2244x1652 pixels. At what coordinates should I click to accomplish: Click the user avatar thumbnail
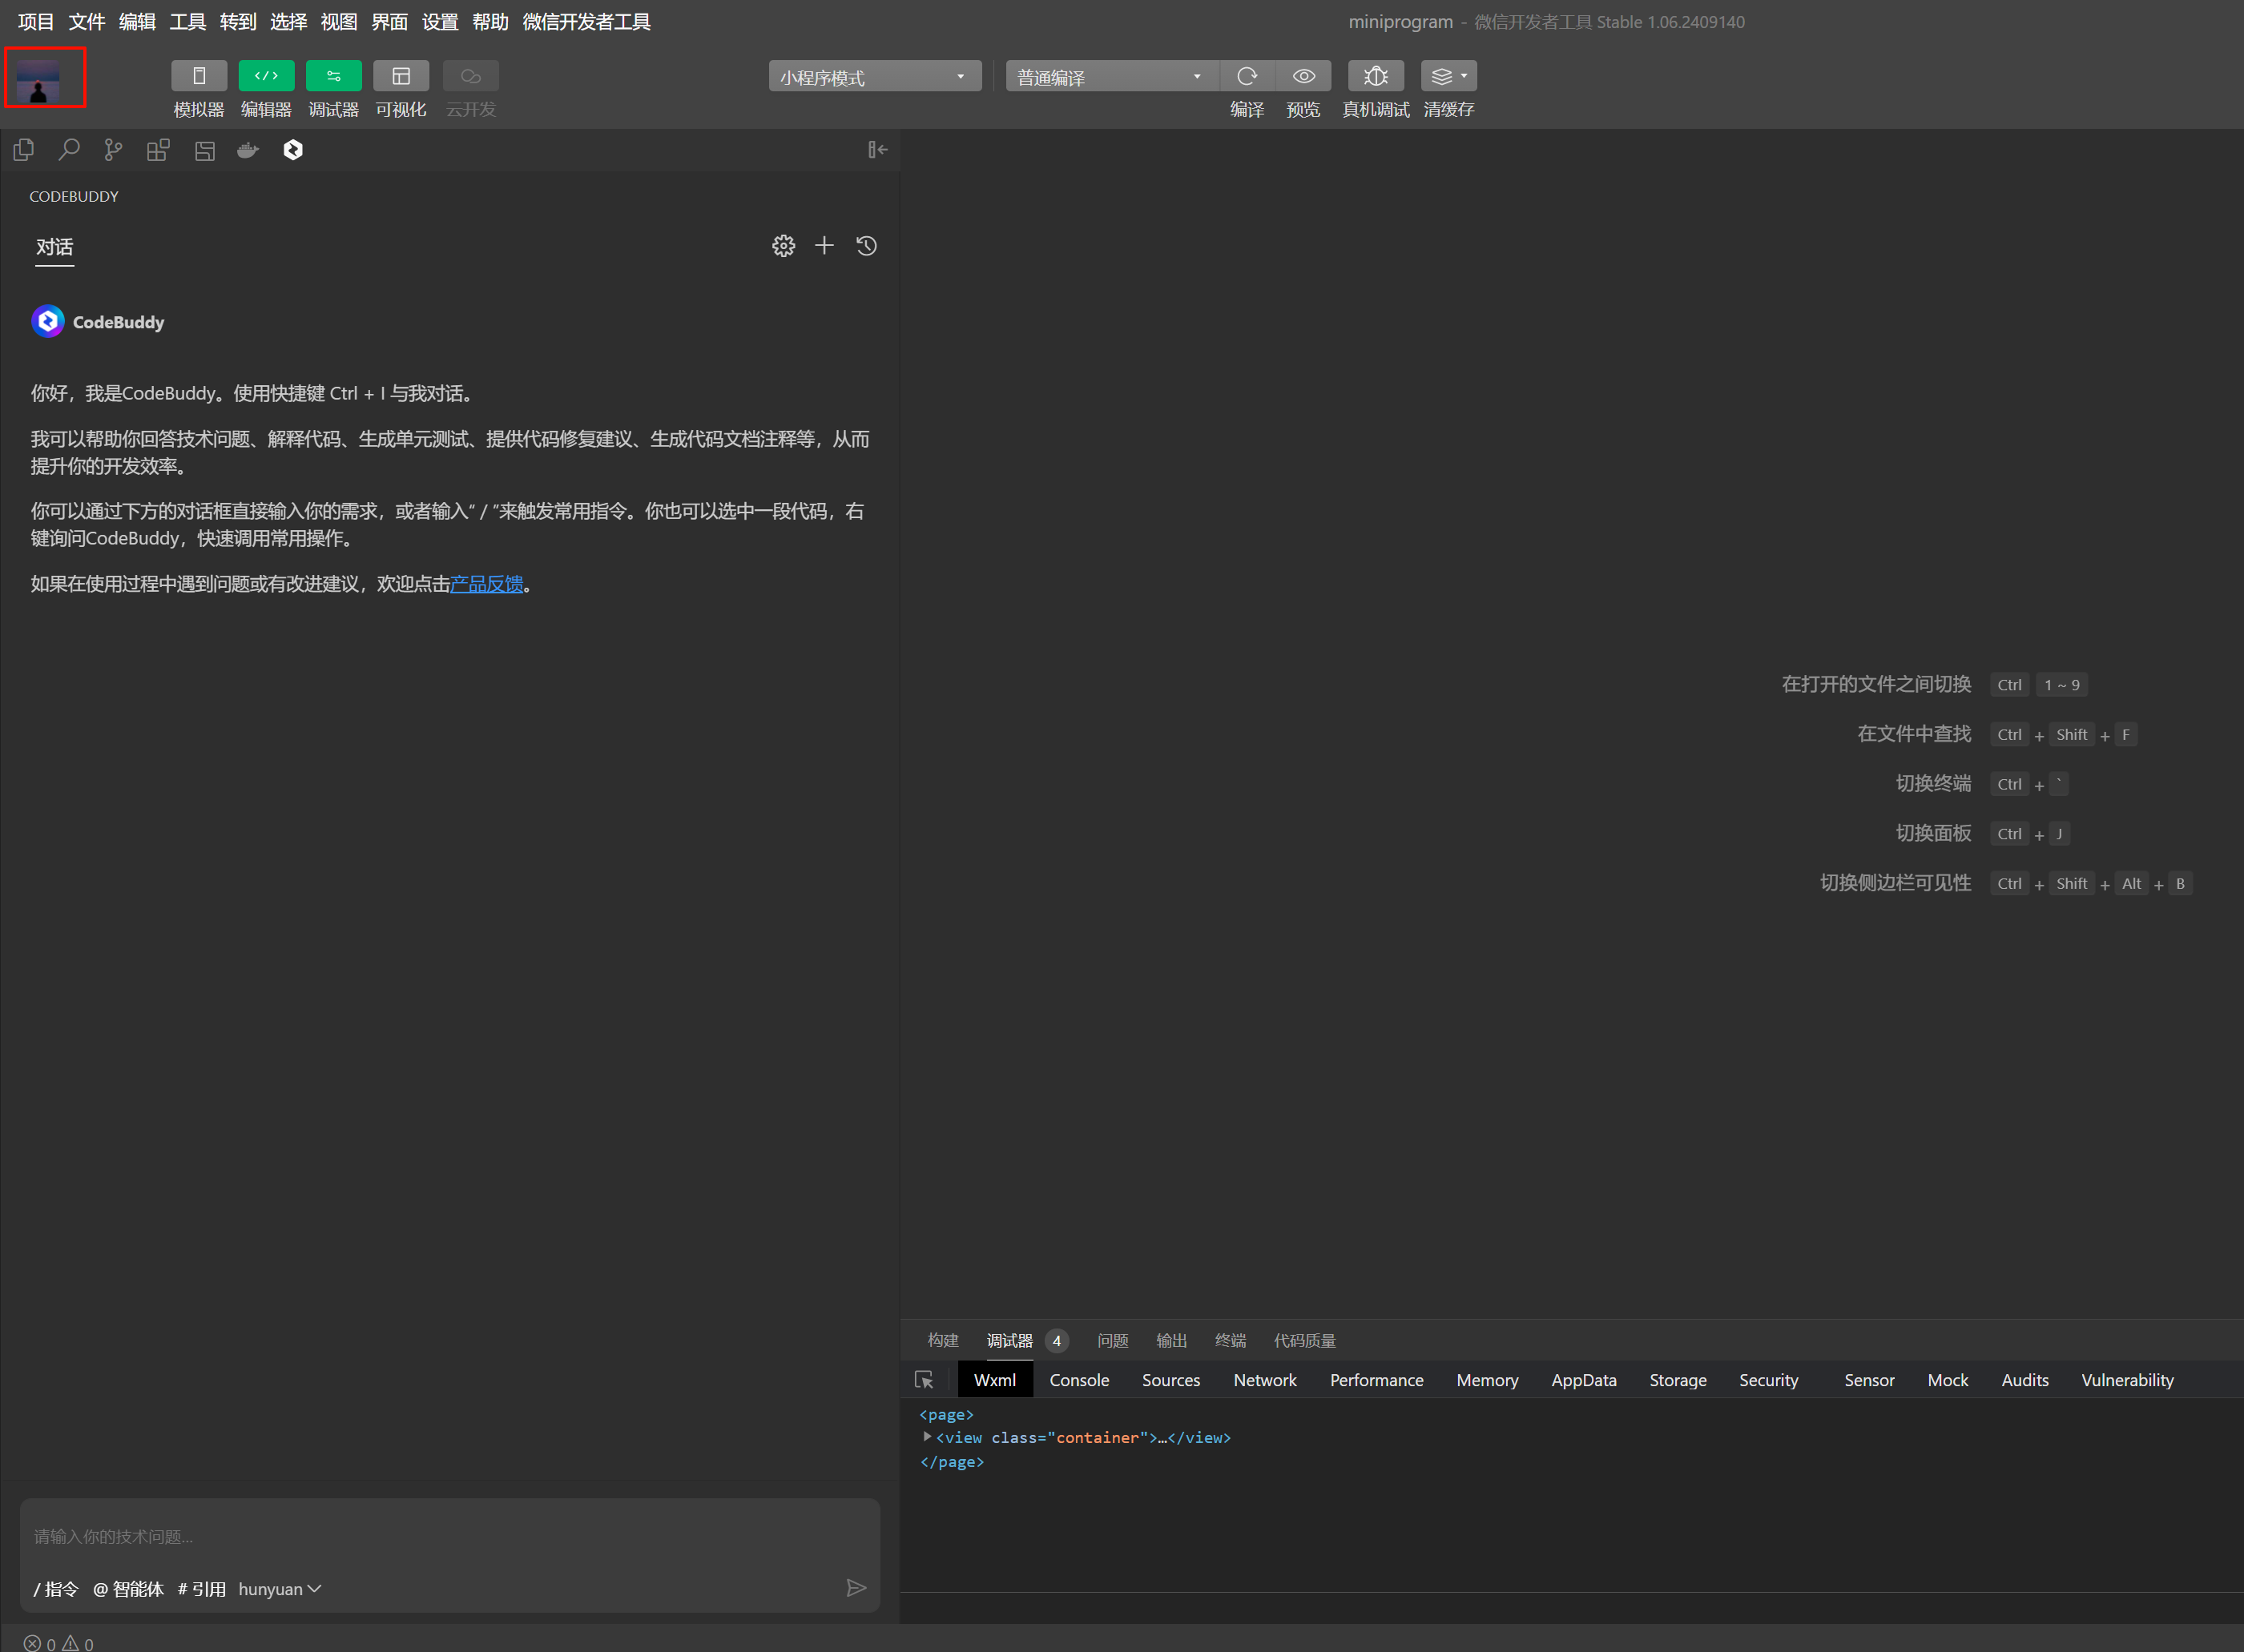coord(38,79)
